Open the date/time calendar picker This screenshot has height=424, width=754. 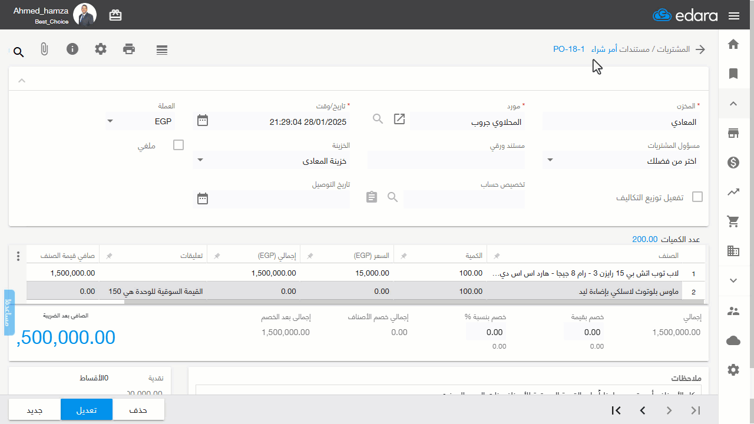[x=203, y=121]
